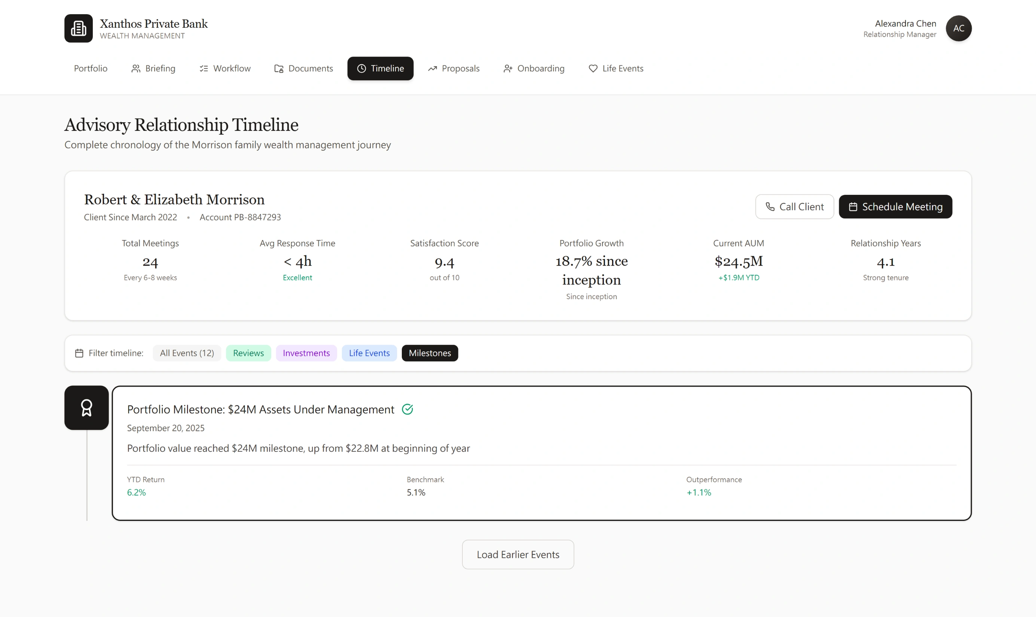The height and width of the screenshot is (617, 1036).
Task: Enable the Life Events filter chip
Action: pos(369,353)
